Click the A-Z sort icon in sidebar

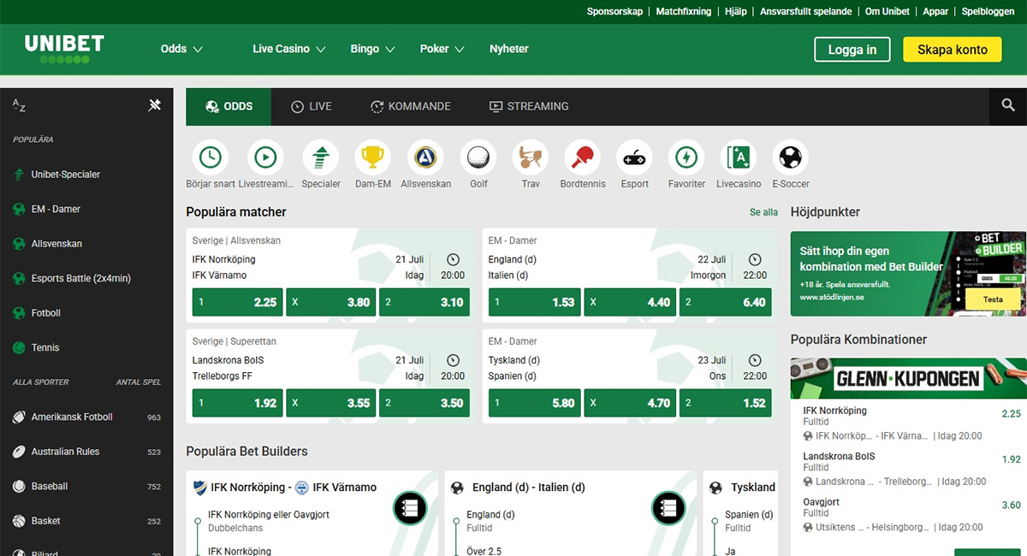pos(19,105)
